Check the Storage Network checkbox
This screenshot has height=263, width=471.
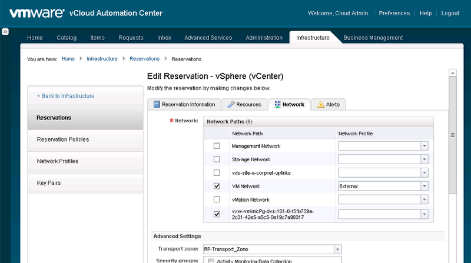click(217, 159)
